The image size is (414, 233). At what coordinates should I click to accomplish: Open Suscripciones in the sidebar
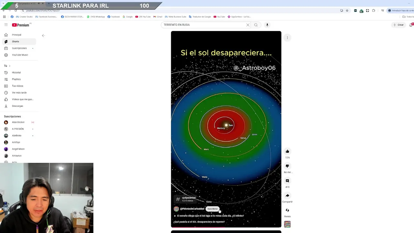(19, 48)
